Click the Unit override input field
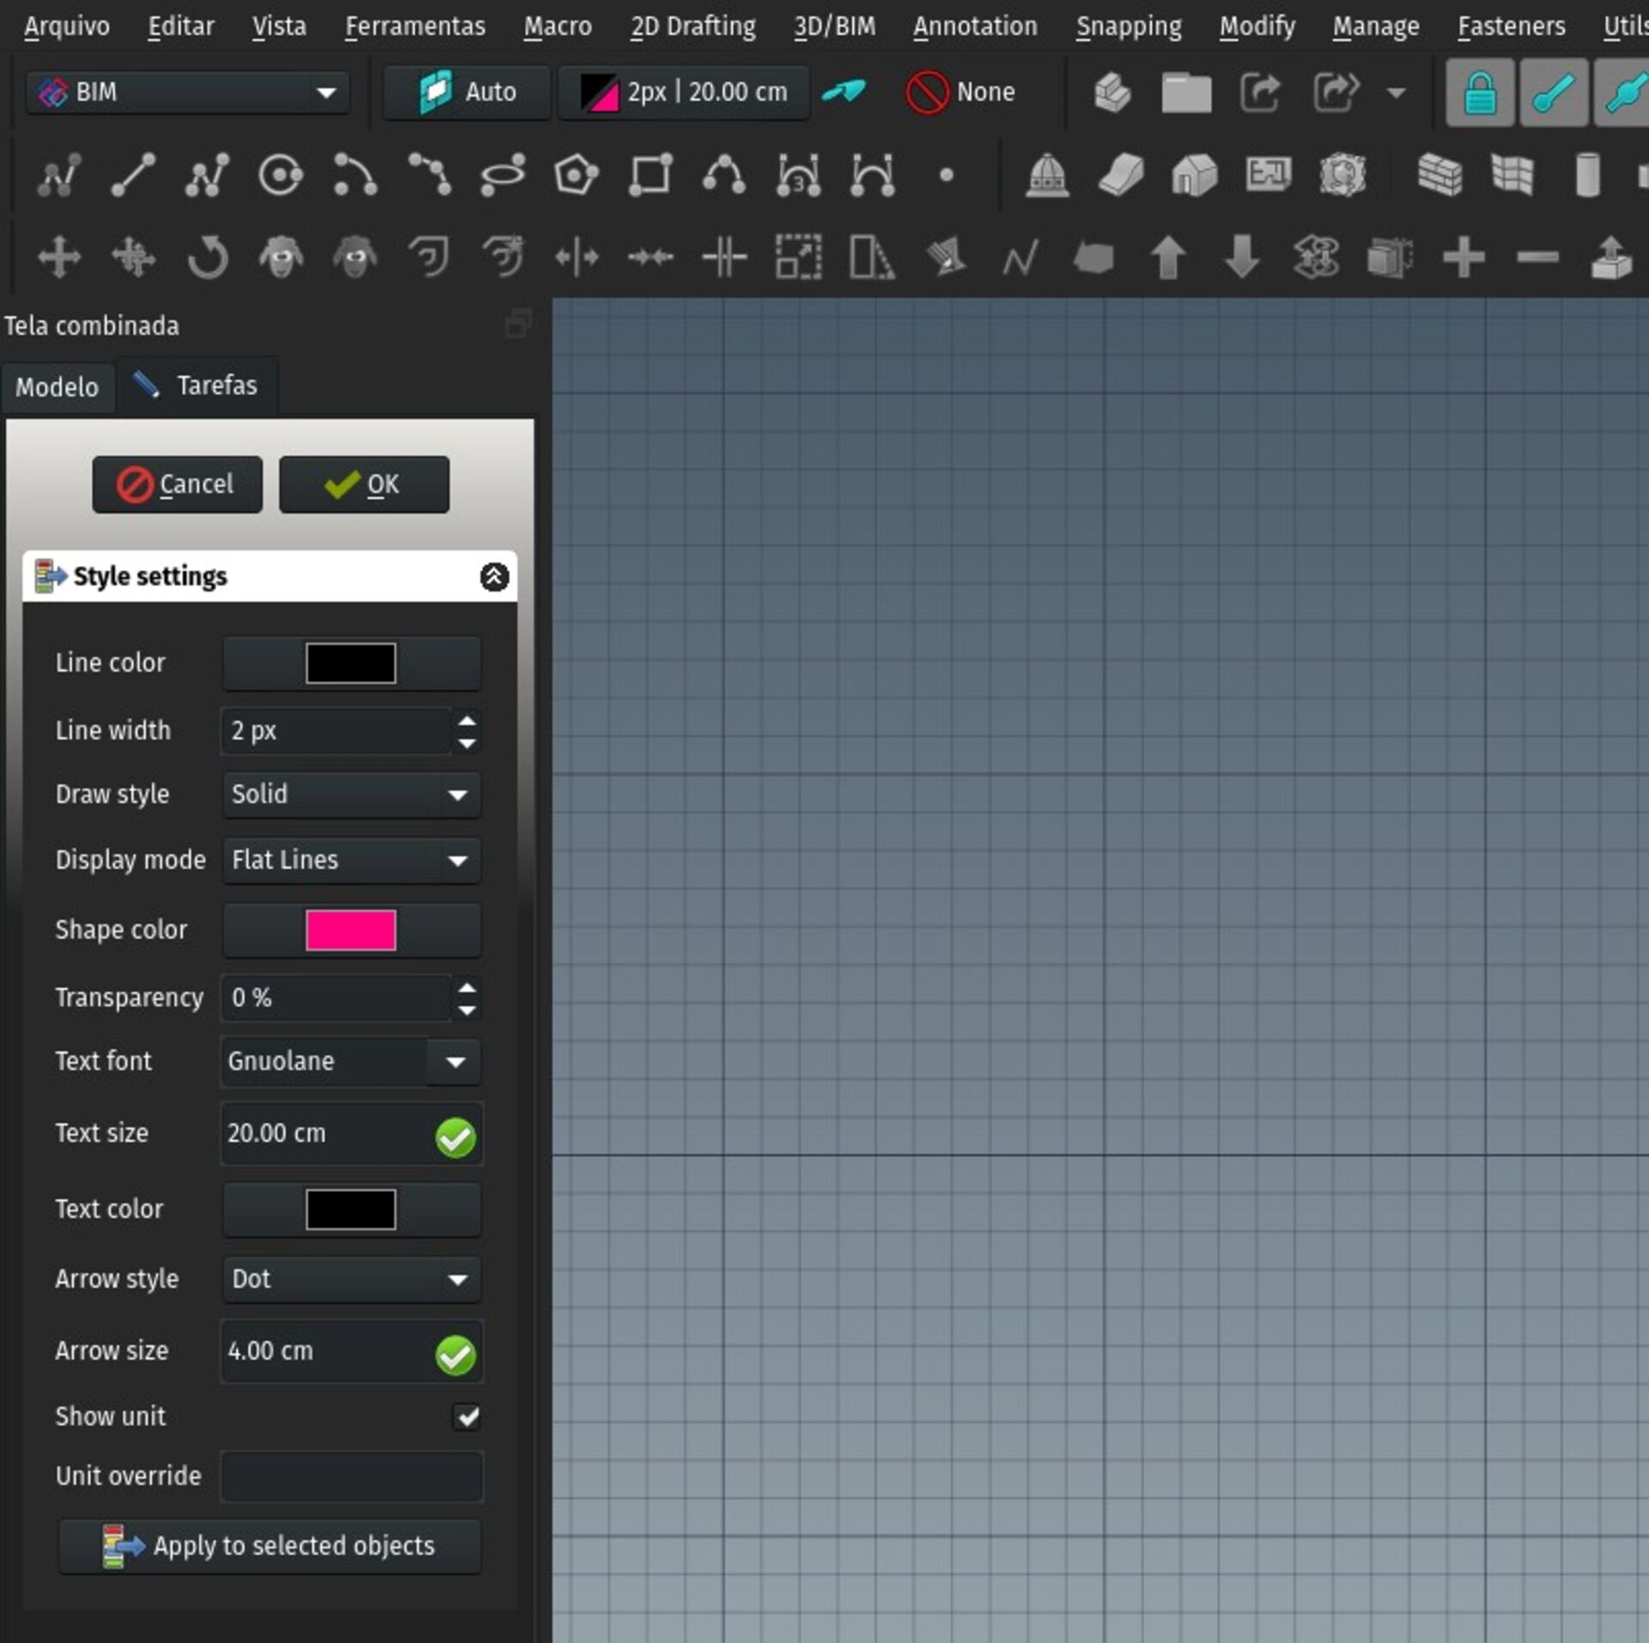Screen dimensions: 1649x1643 [x=350, y=1476]
